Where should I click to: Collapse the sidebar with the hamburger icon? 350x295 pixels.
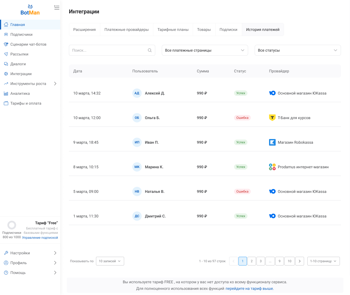pos(57,8)
